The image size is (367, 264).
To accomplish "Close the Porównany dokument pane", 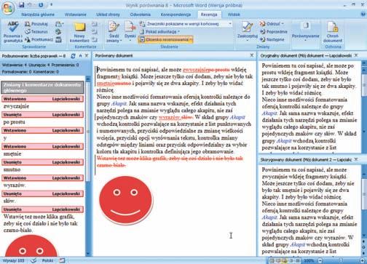I will pyautogui.click(x=252, y=55).
